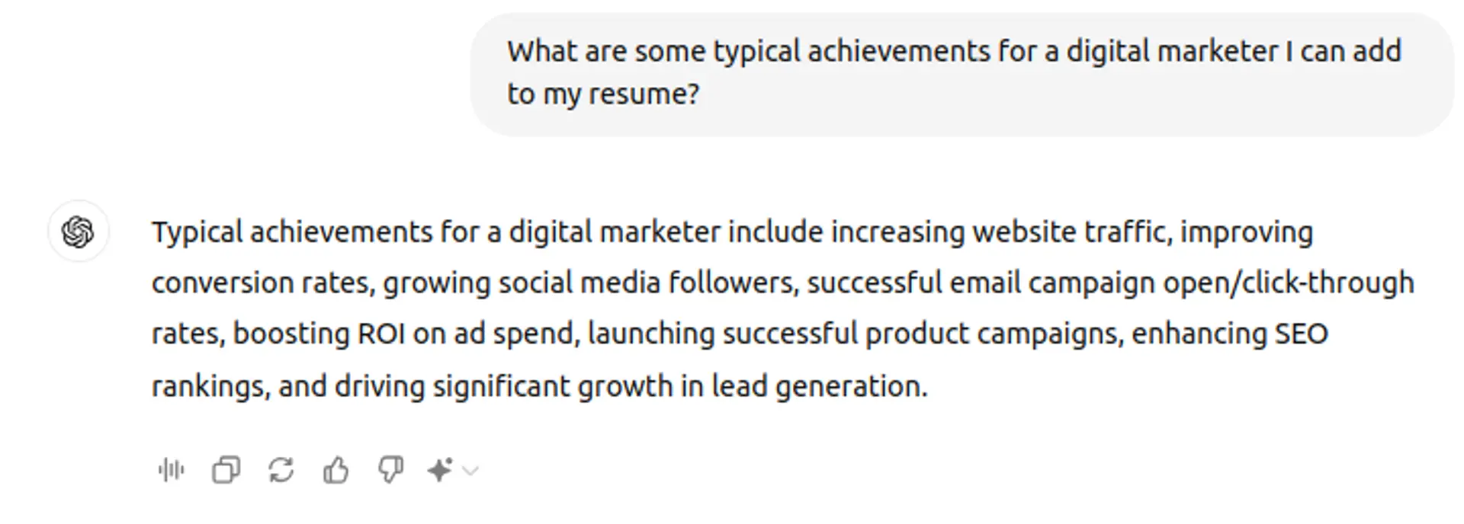
Task: Click the user's message bubble
Action: (x=961, y=74)
